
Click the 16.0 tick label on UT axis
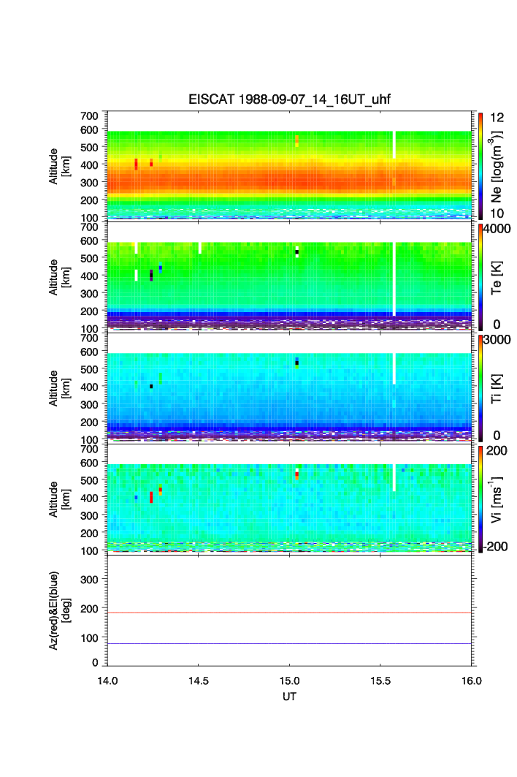(471, 681)
